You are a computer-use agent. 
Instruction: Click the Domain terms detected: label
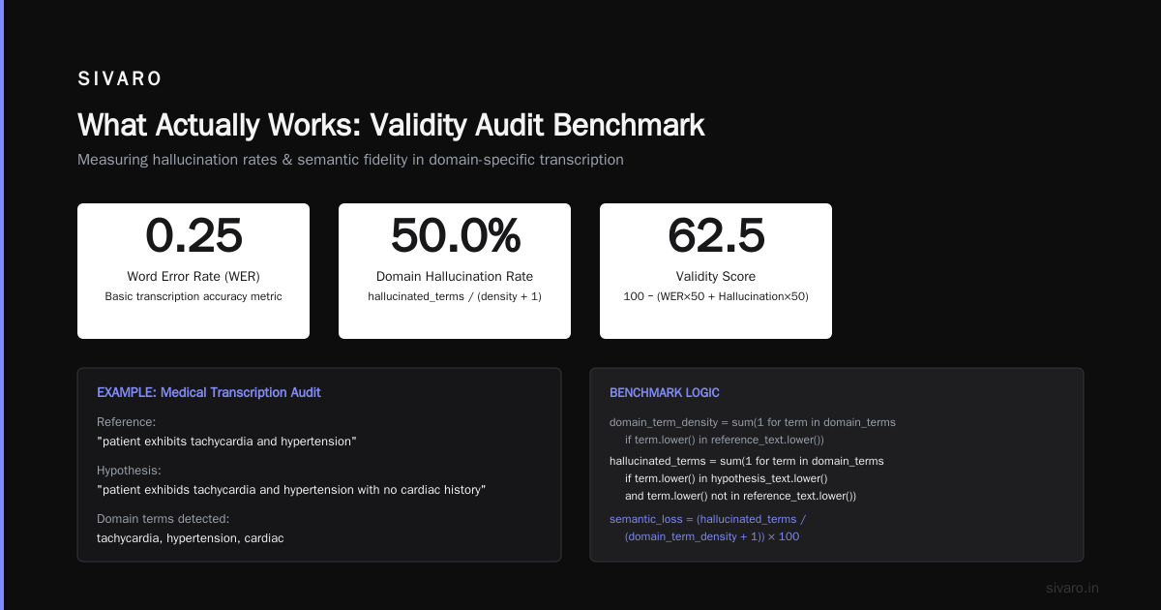coord(164,518)
